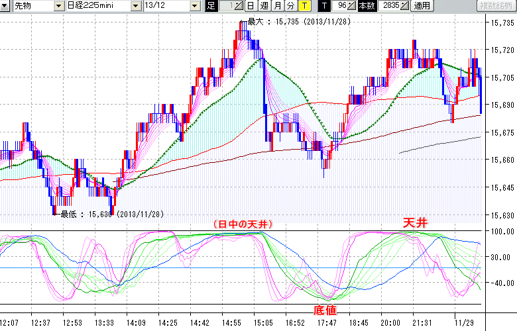Click the spinner beside the 足 field

click(x=239, y=6)
